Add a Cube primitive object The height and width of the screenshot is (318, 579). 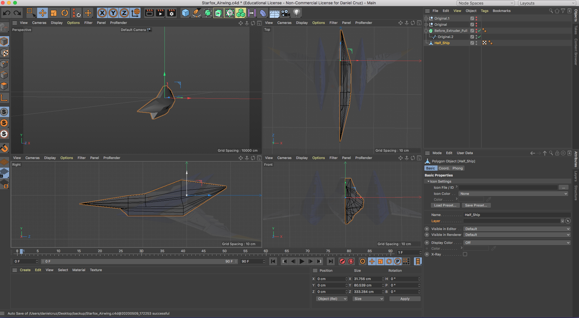pyautogui.click(x=185, y=13)
